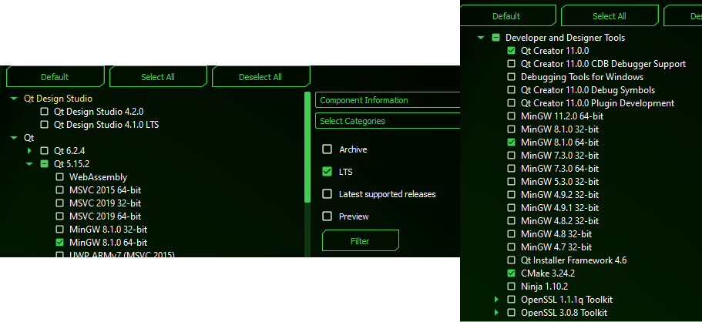Disable the LTS category filter
Image resolution: width=702 pixels, height=322 pixels.
327,172
